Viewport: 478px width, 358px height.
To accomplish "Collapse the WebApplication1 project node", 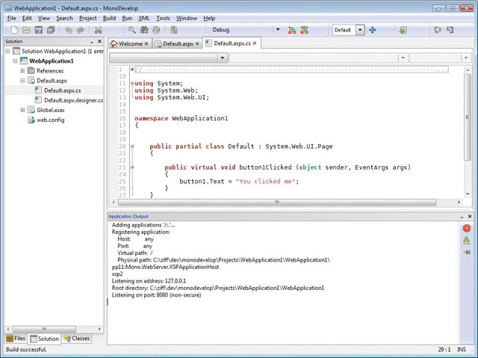I will click(15, 61).
